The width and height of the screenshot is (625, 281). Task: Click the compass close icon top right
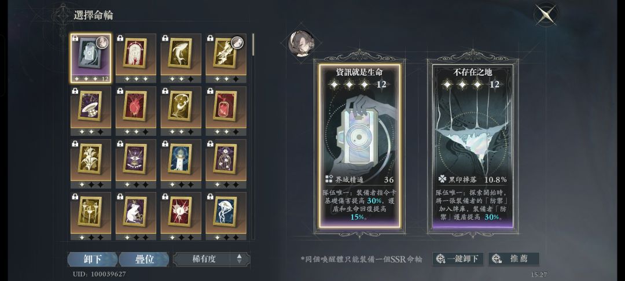pos(546,14)
